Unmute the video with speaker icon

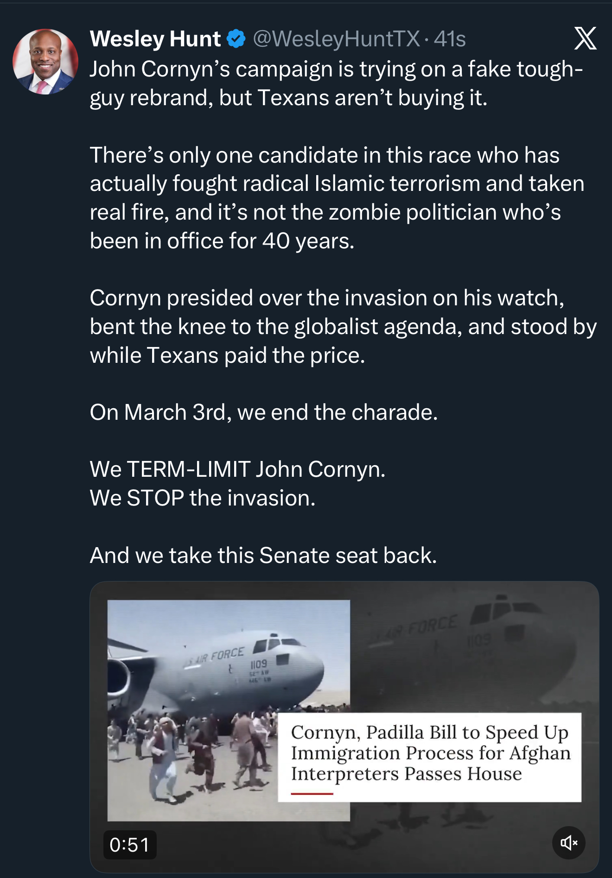tap(568, 842)
